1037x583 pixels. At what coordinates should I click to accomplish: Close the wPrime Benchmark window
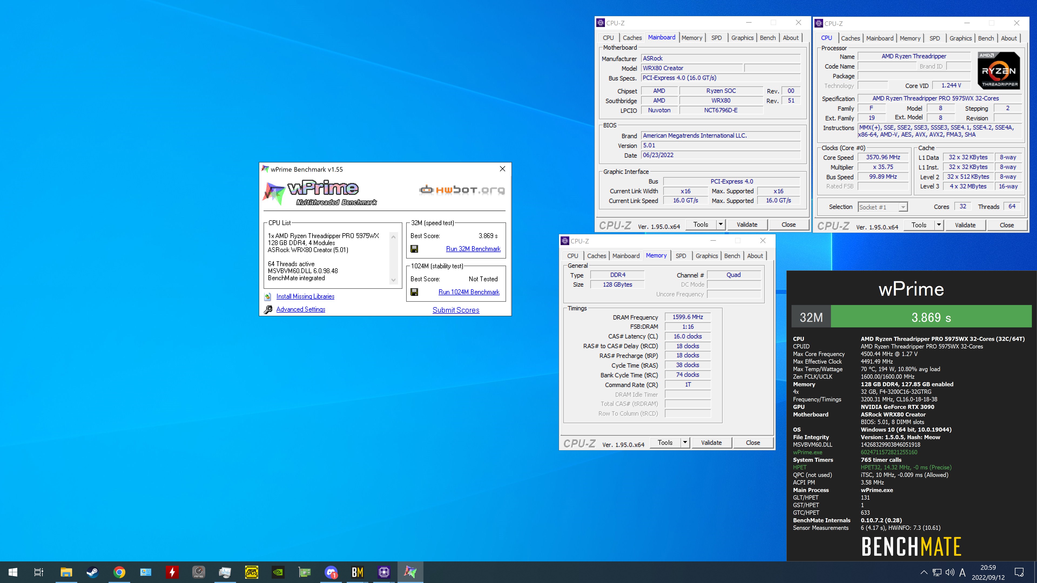point(502,169)
